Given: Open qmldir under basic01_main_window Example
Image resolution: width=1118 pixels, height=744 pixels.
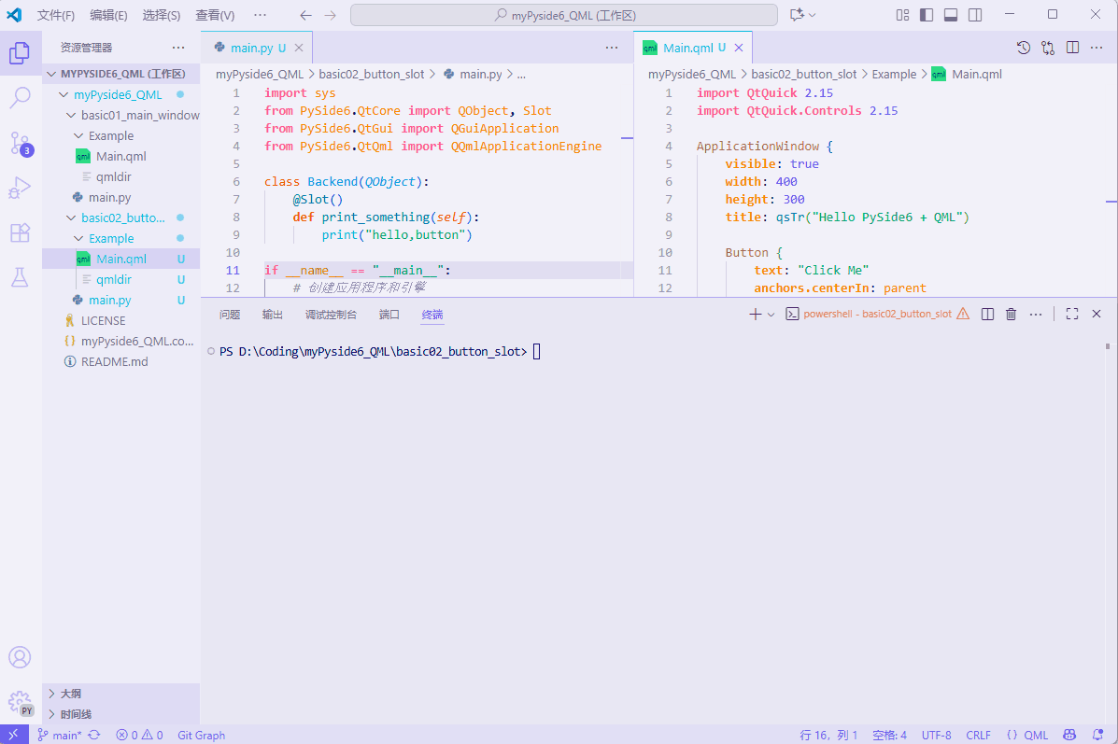Looking at the screenshot, I should click(x=121, y=176).
